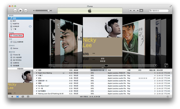This screenshot has width=180, height=109.
Task: Click the apps update count badge
Action: 30,26
